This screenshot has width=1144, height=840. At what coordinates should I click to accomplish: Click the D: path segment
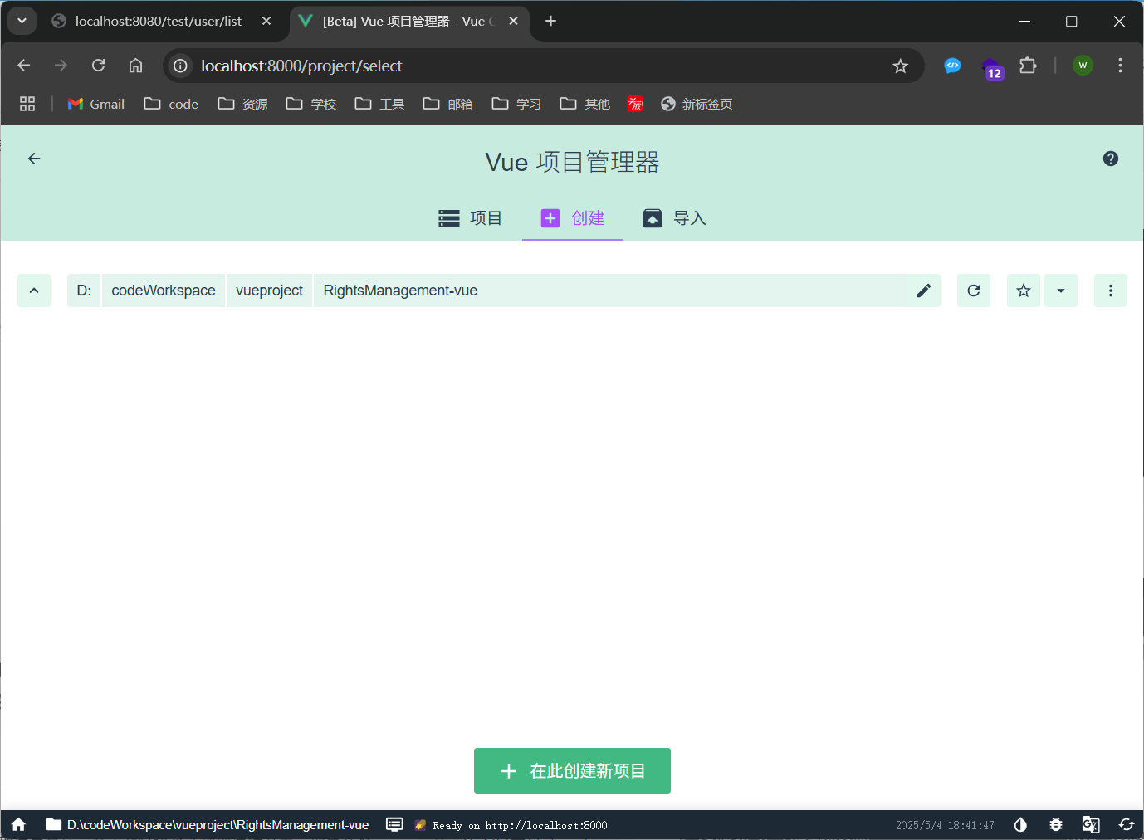click(84, 291)
